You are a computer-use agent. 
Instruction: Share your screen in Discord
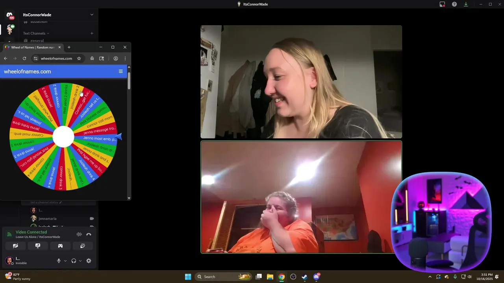(x=38, y=246)
